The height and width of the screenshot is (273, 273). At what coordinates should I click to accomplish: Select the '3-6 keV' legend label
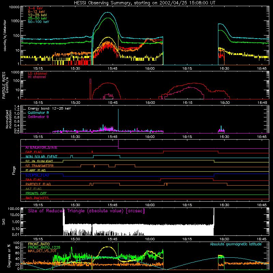tap(35, 8)
